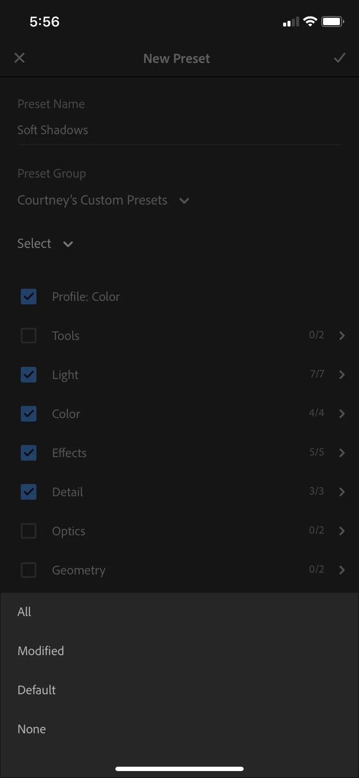Confirm preset with the checkmark icon
The height and width of the screenshot is (778, 359).
tap(339, 58)
